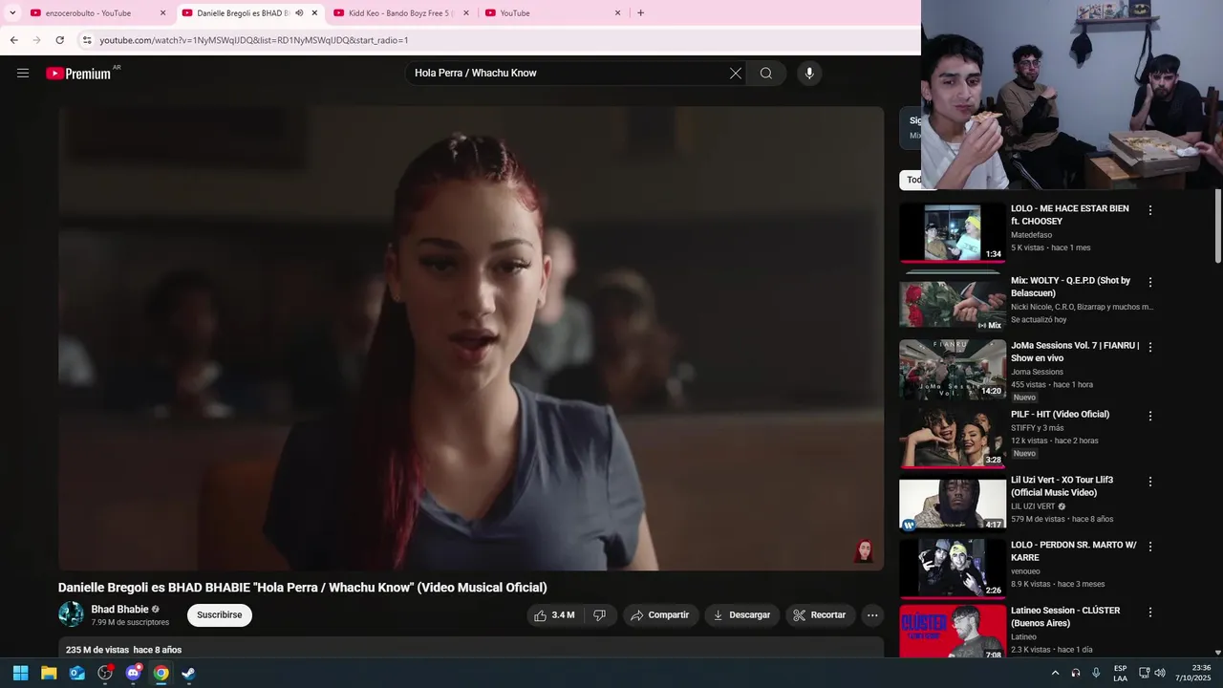Open ESP LAA language switcher
This screenshot has height=688, width=1223.
(x=1120, y=673)
